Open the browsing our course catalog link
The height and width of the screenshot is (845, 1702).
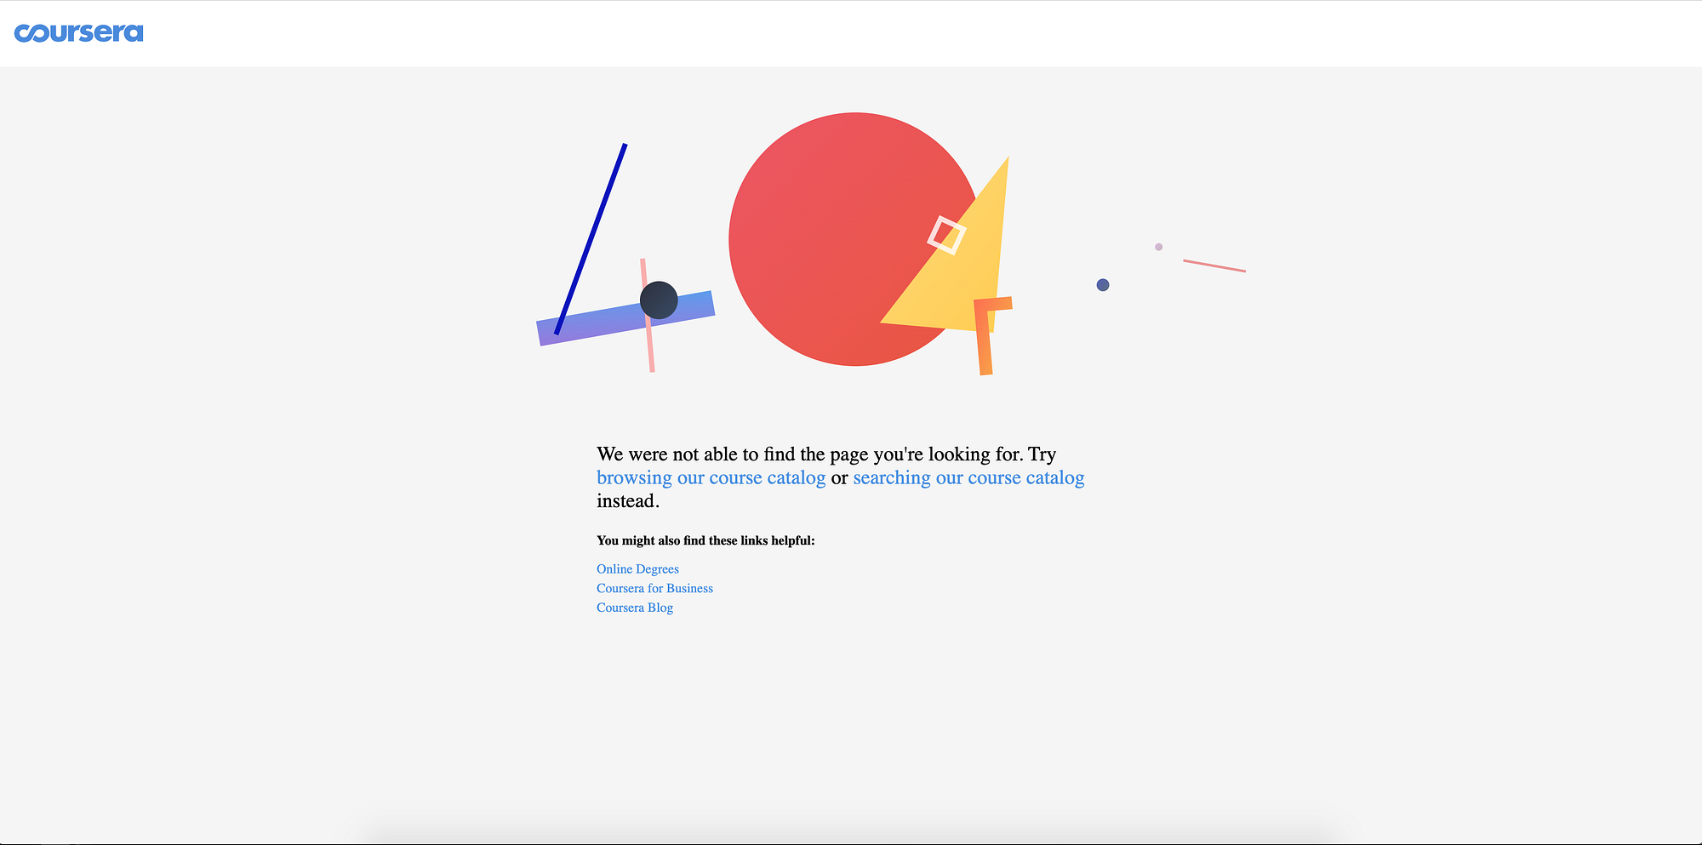coord(710,477)
